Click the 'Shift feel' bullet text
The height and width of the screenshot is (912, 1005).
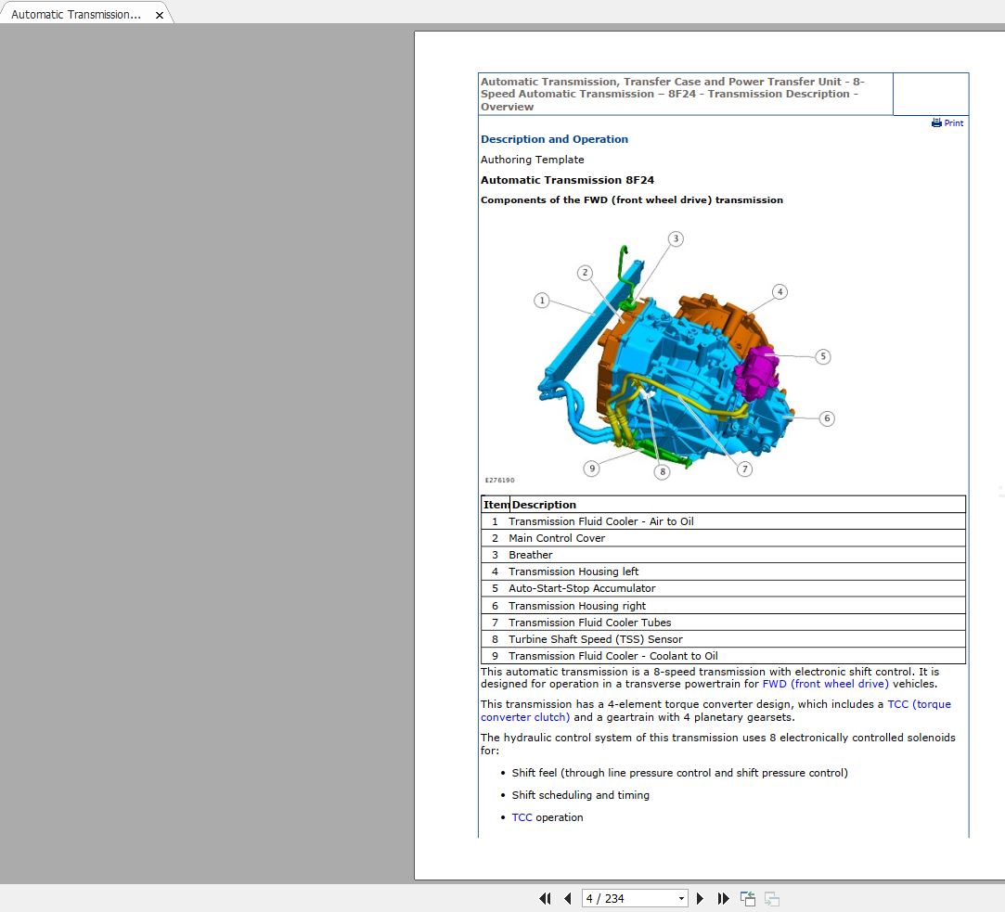(679, 772)
